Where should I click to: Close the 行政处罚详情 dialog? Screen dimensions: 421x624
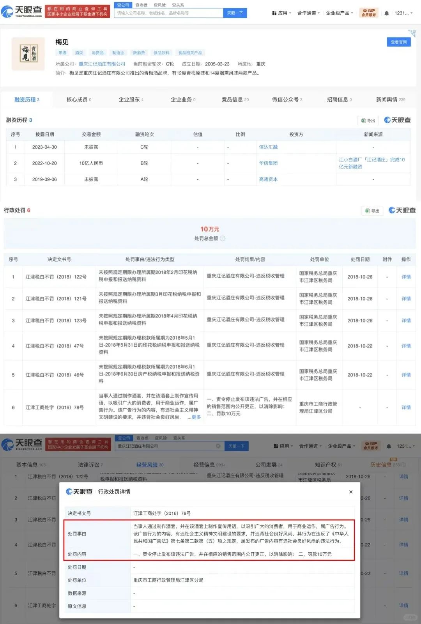(x=351, y=492)
